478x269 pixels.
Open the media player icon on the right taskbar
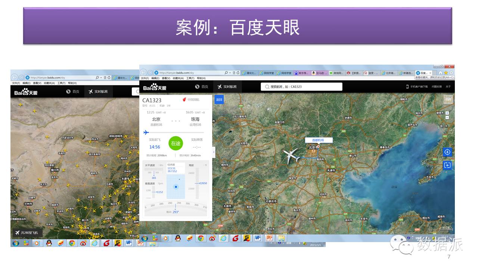tap(166, 238)
